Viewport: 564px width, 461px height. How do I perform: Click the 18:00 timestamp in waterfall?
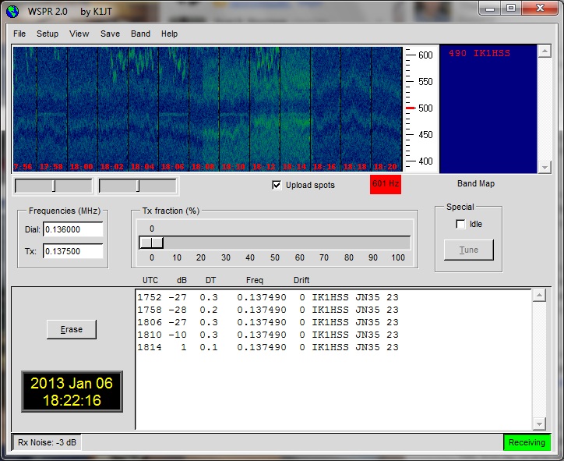[81, 167]
